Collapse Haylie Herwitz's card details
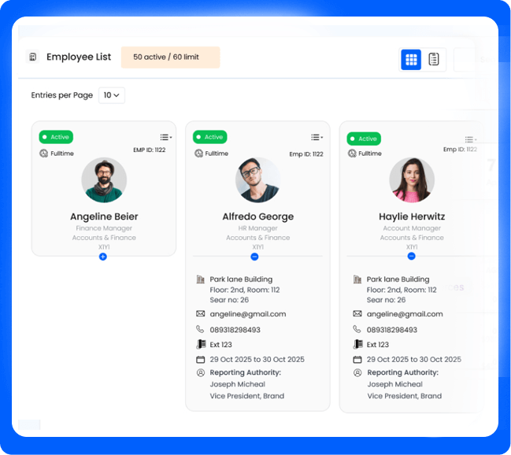This screenshot has width=511, height=455. [x=411, y=257]
